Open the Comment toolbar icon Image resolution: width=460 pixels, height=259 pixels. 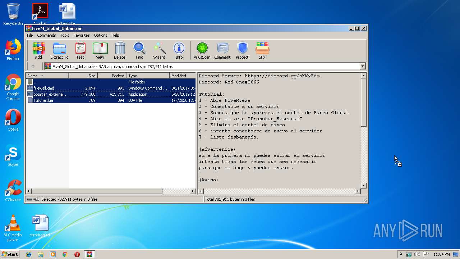(x=222, y=50)
